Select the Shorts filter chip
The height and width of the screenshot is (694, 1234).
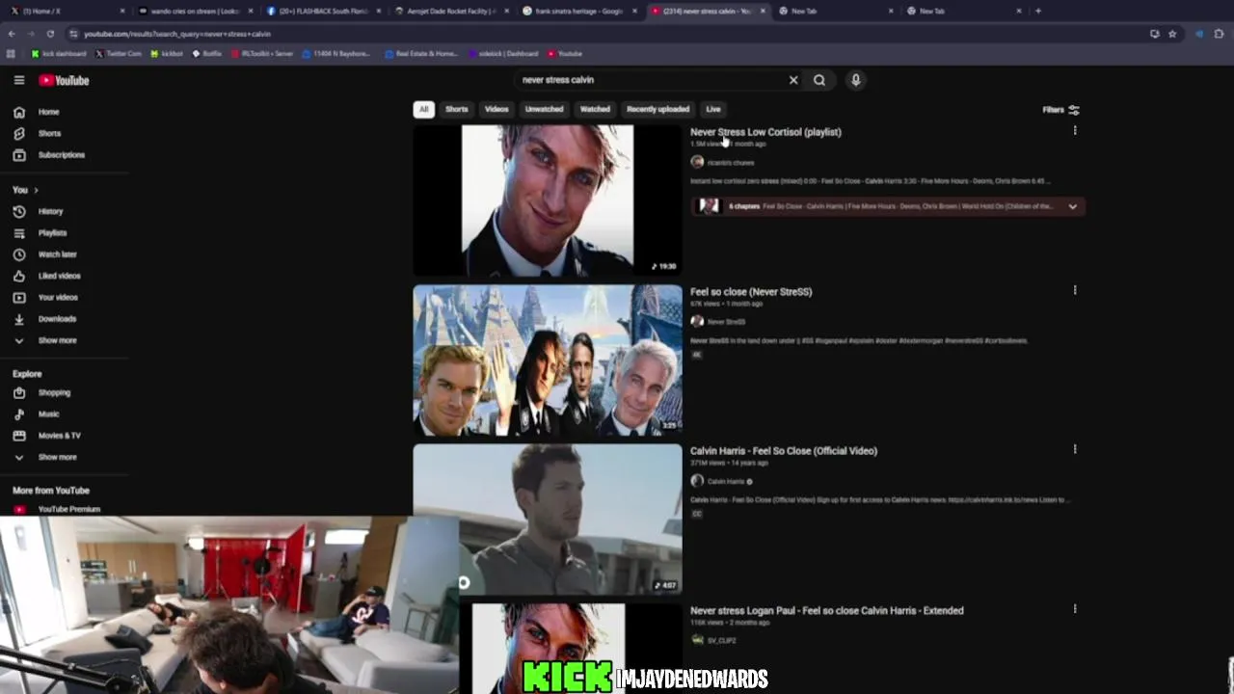pyautogui.click(x=457, y=109)
